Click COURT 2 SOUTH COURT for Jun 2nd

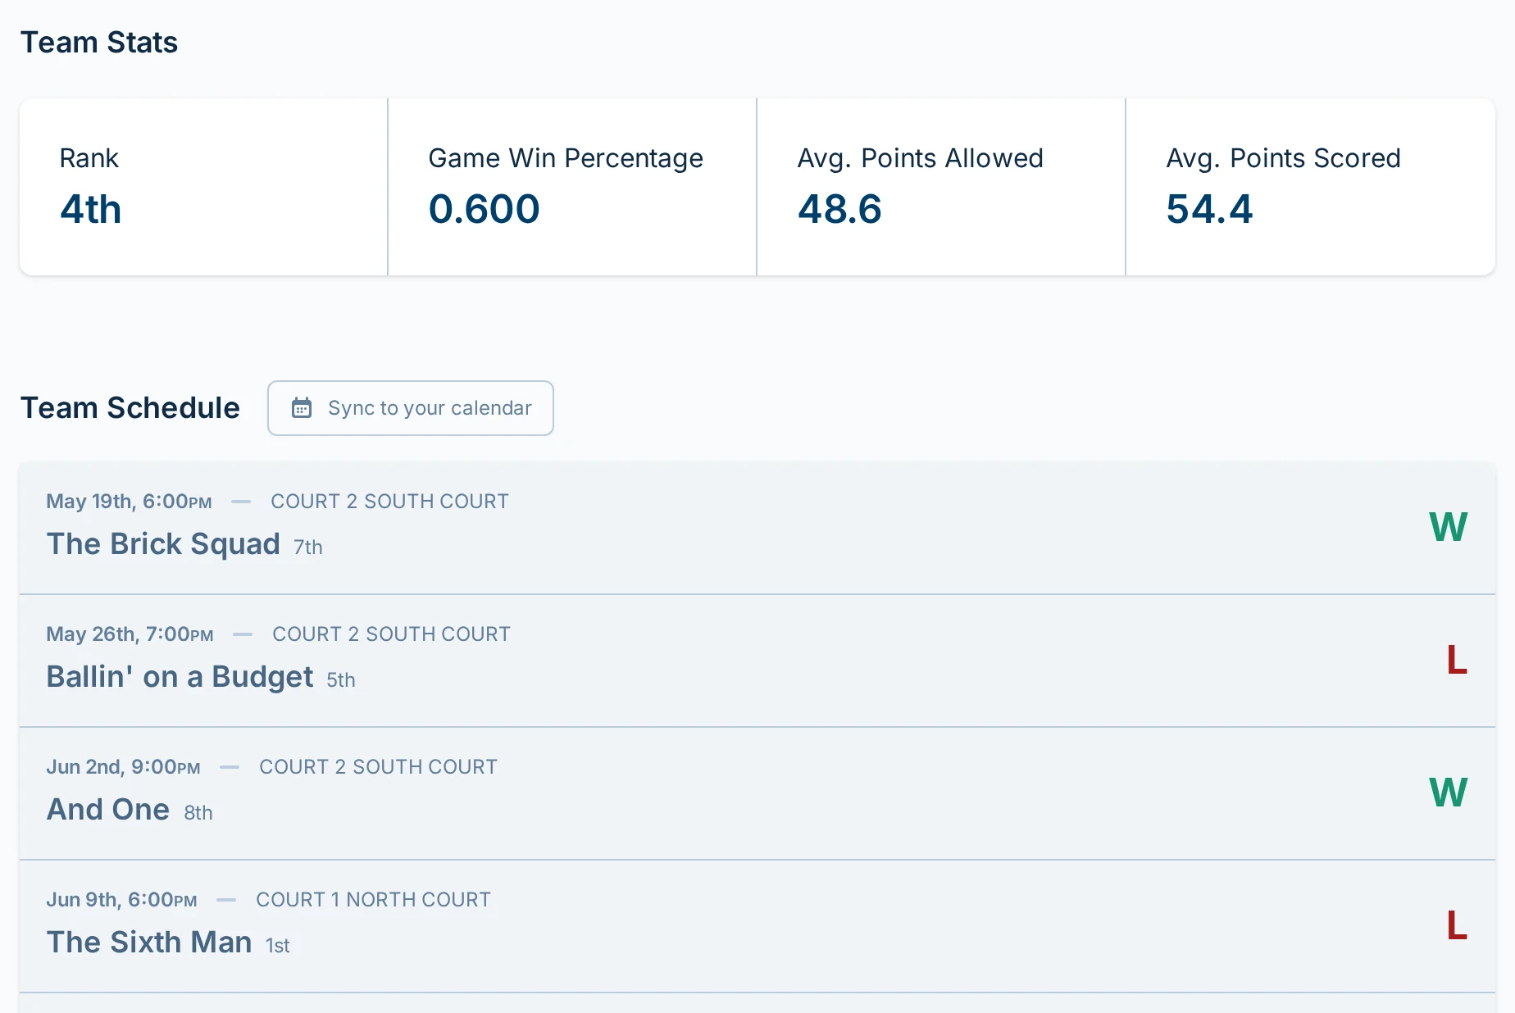[x=378, y=767]
